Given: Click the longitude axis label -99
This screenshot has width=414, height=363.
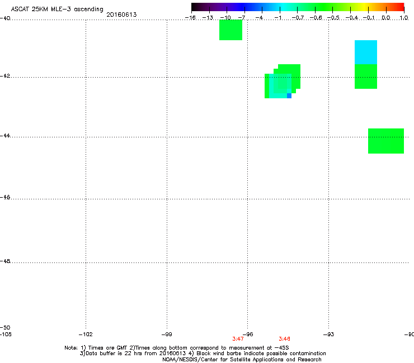Looking at the screenshot, I should click(167, 335).
